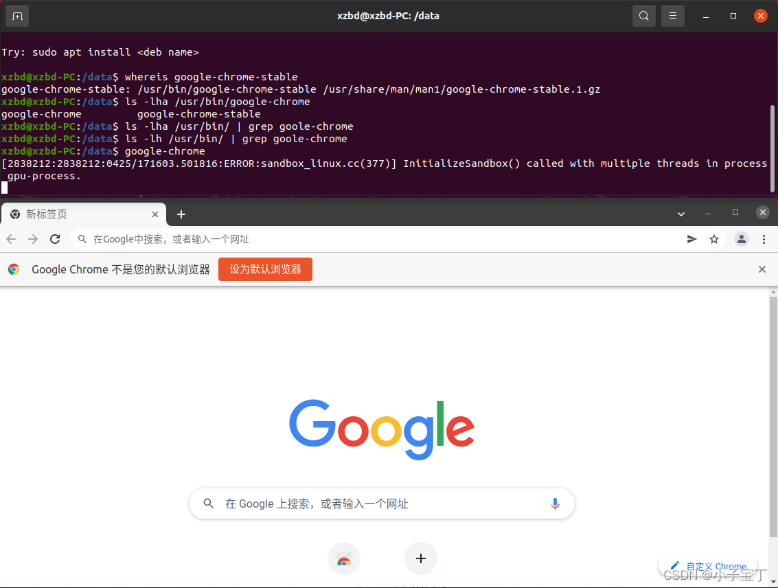This screenshot has width=778, height=588.
Task: Close the 新标签页 tab
Action: tap(155, 214)
